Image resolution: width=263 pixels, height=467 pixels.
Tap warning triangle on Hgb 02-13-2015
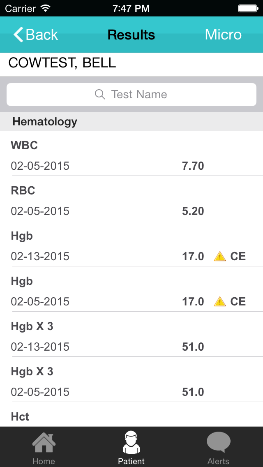(x=220, y=256)
